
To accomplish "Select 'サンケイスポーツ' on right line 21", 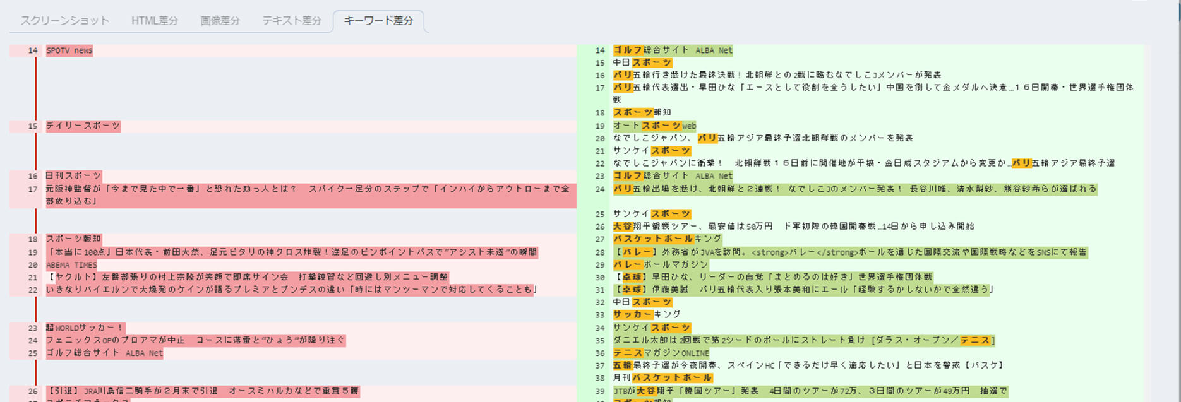I will 652,151.
